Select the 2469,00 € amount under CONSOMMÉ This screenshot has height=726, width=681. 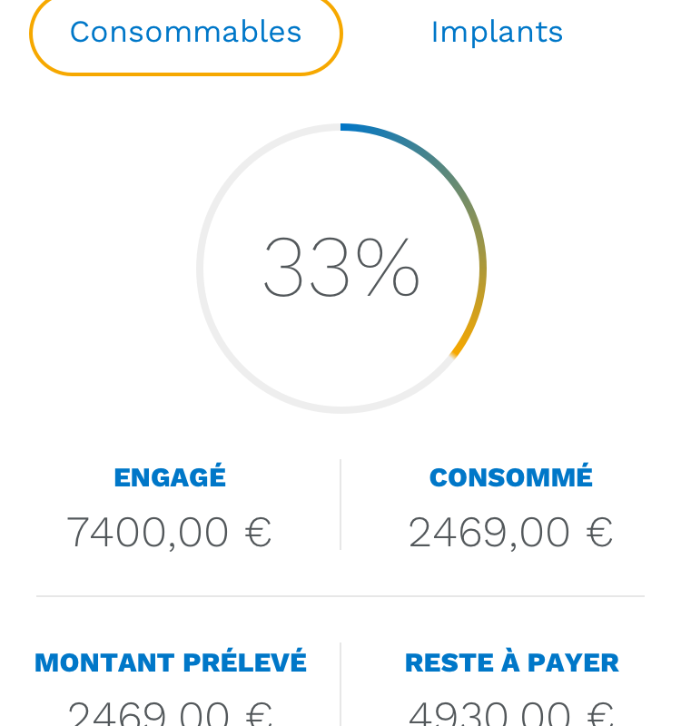(x=511, y=533)
